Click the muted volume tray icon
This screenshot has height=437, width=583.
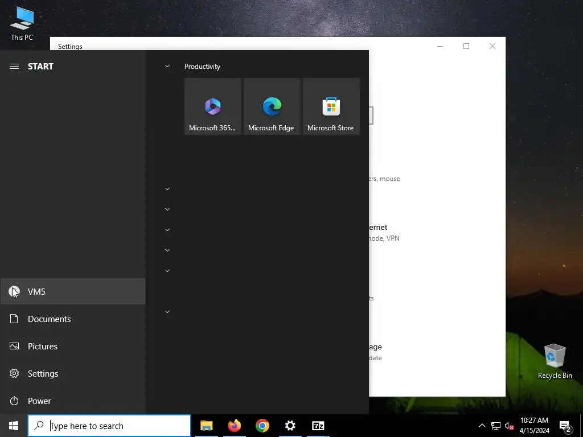pos(509,426)
